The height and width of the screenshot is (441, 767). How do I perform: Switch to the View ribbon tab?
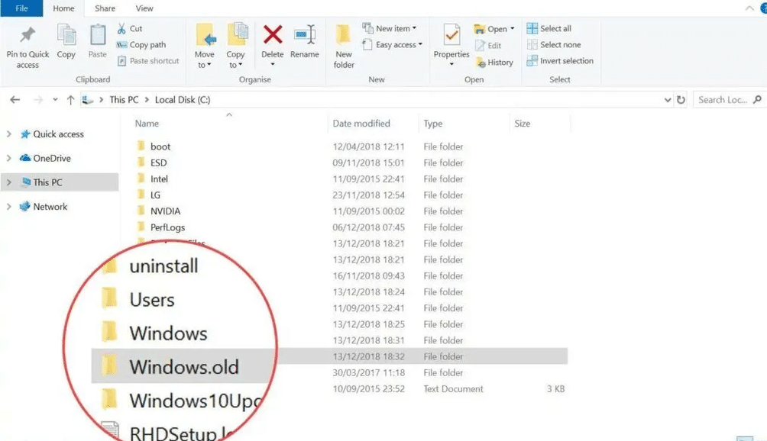[144, 8]
